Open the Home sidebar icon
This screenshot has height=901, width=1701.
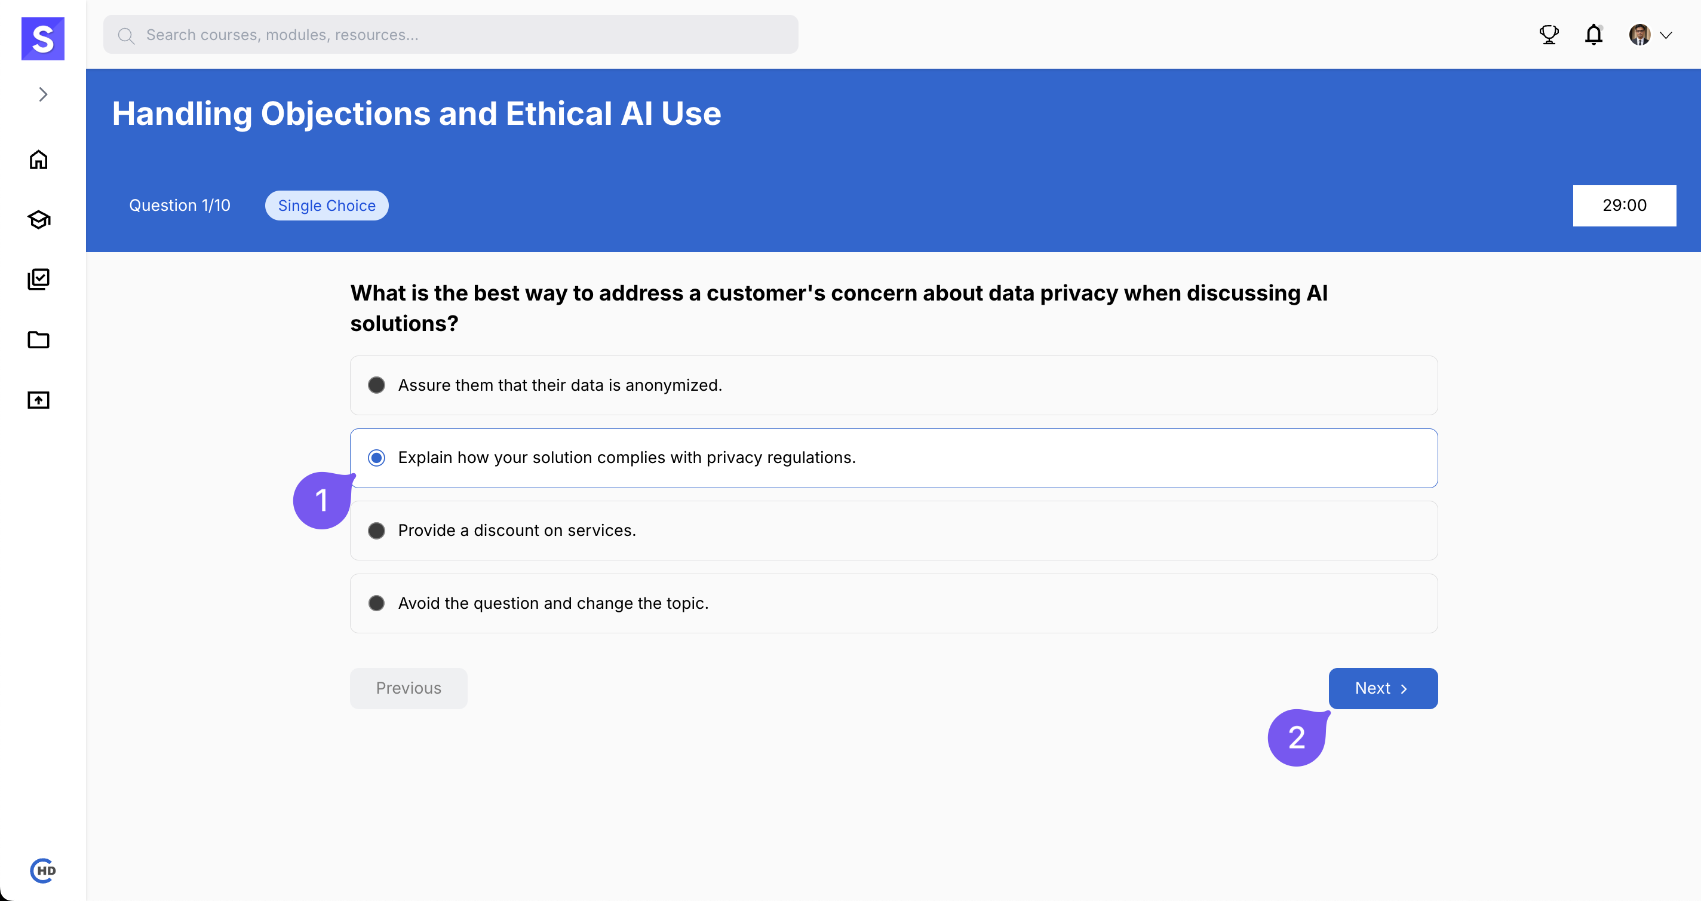39,160
